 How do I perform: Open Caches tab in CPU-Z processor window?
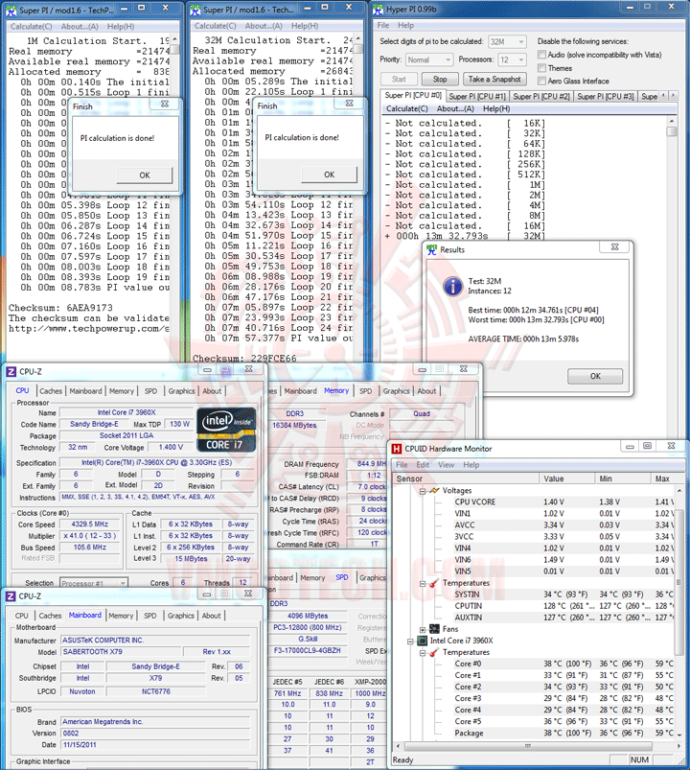click(51, 391)
